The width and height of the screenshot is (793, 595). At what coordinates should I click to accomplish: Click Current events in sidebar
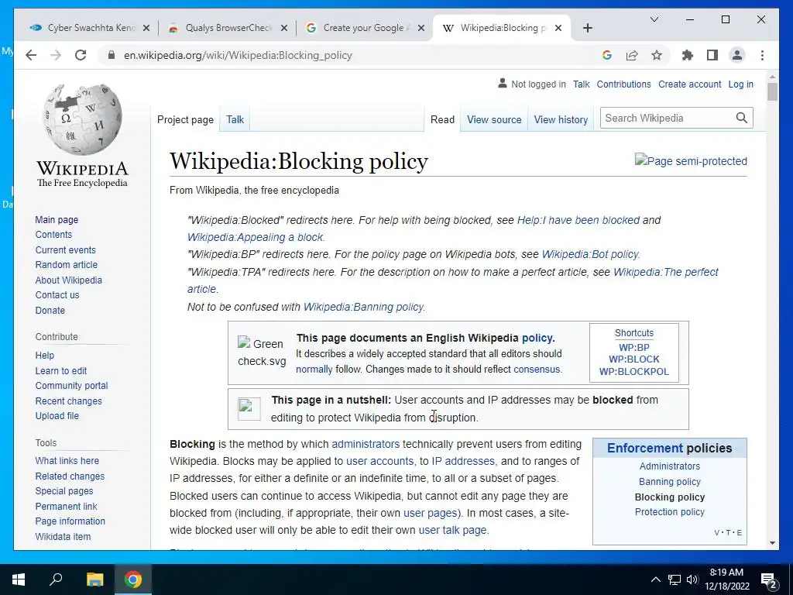point(65,250)
